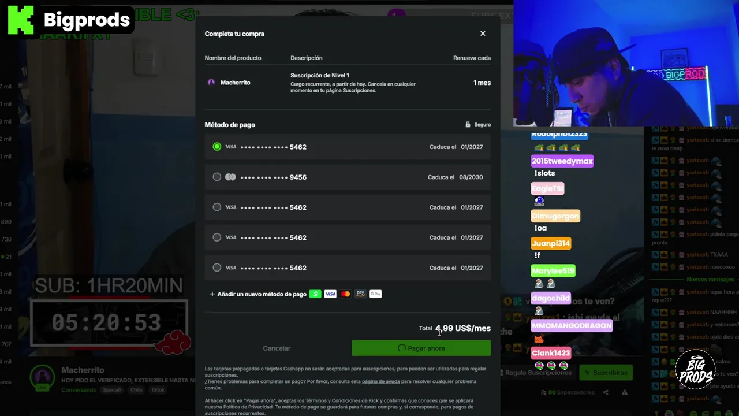Click the viewers icon beside 86 Espectadores
739x416 pixels.
[x=544, y=392]
